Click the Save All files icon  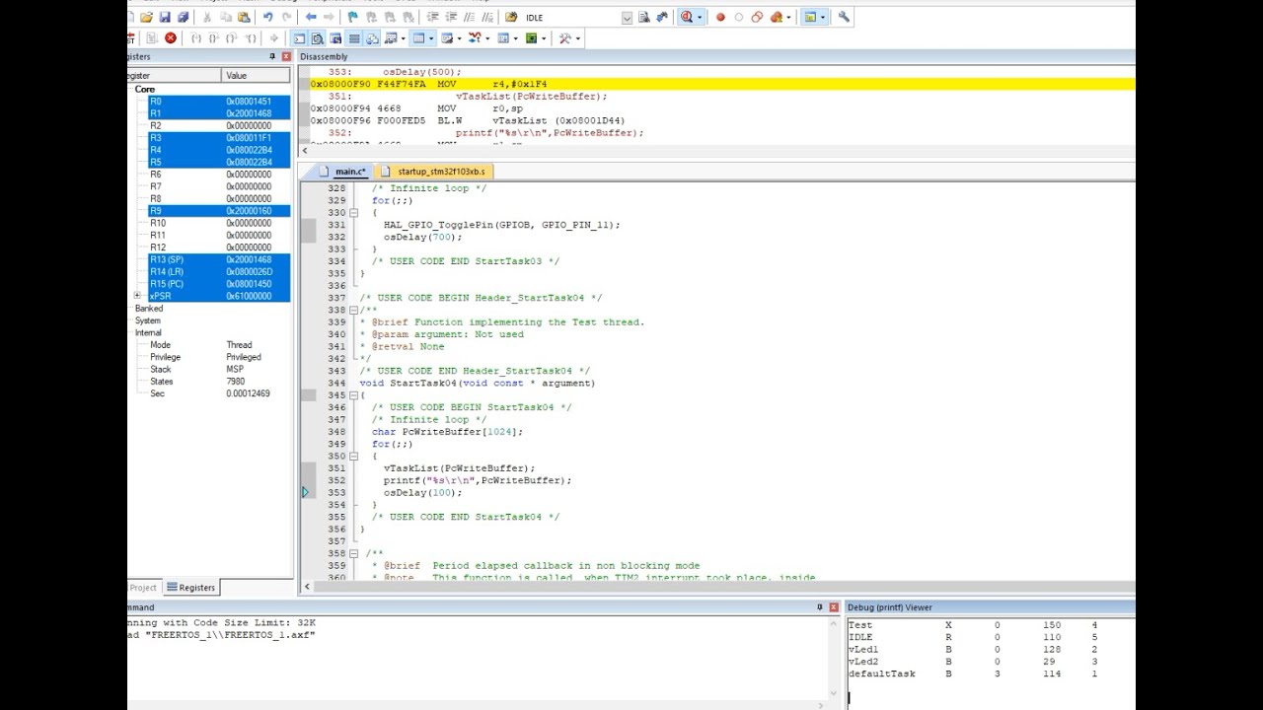tap(183, 17)
